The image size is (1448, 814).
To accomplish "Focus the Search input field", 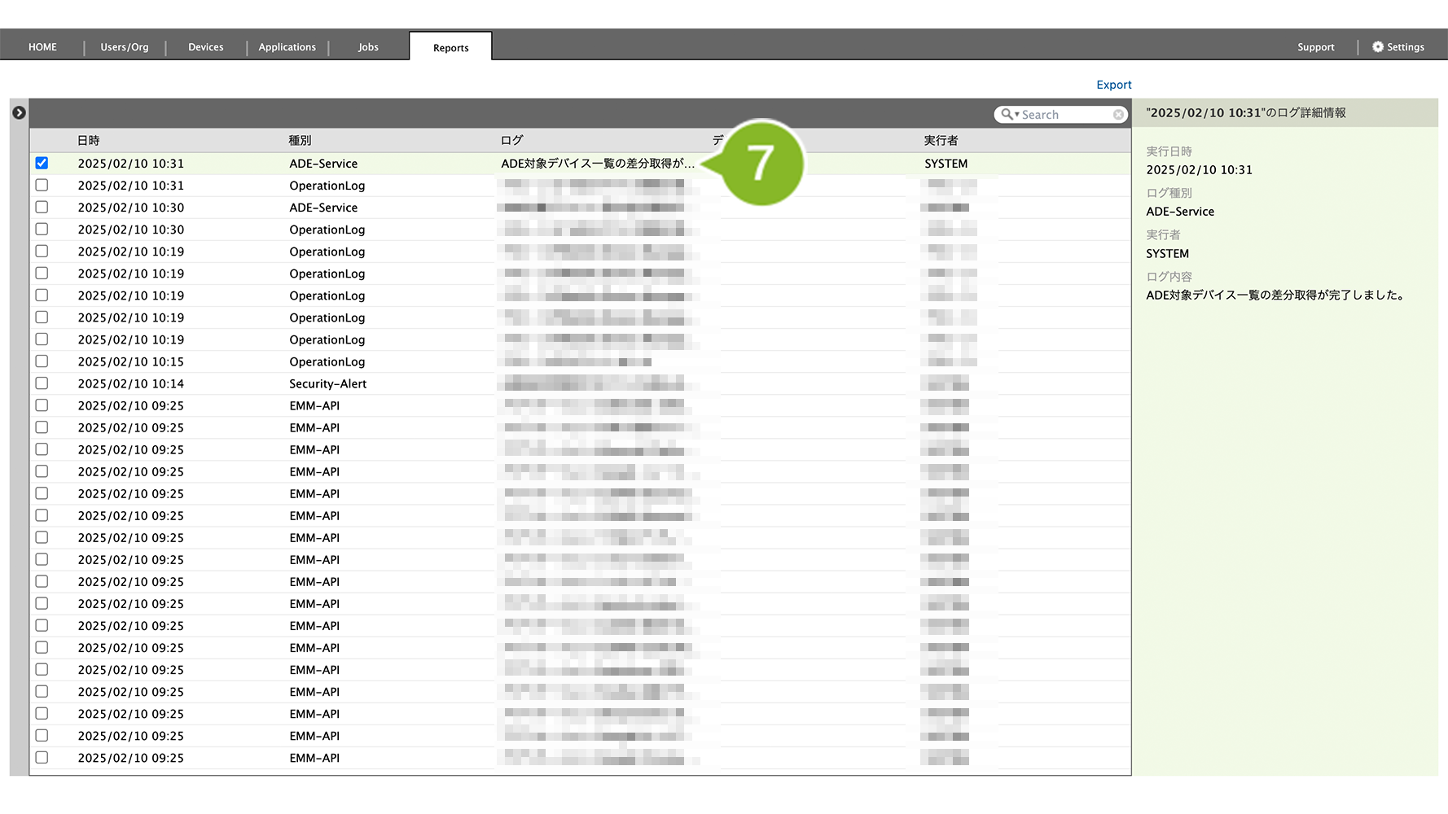I will (x=1065, y=115).
